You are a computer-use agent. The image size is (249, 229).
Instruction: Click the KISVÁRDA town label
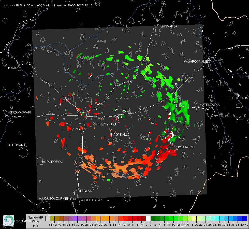click(x=170, y=26)
